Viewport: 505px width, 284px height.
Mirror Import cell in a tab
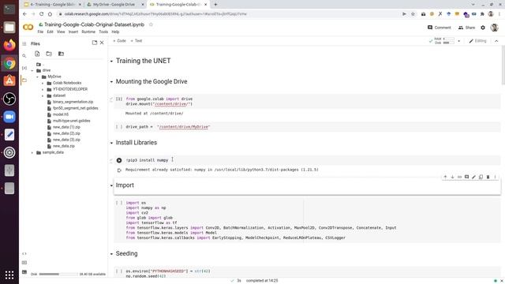click(x=481, y=177)
